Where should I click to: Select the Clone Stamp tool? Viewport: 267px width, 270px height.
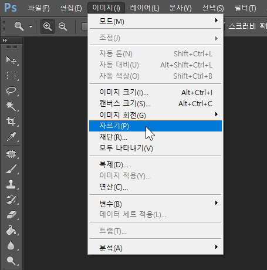[11, 184]
